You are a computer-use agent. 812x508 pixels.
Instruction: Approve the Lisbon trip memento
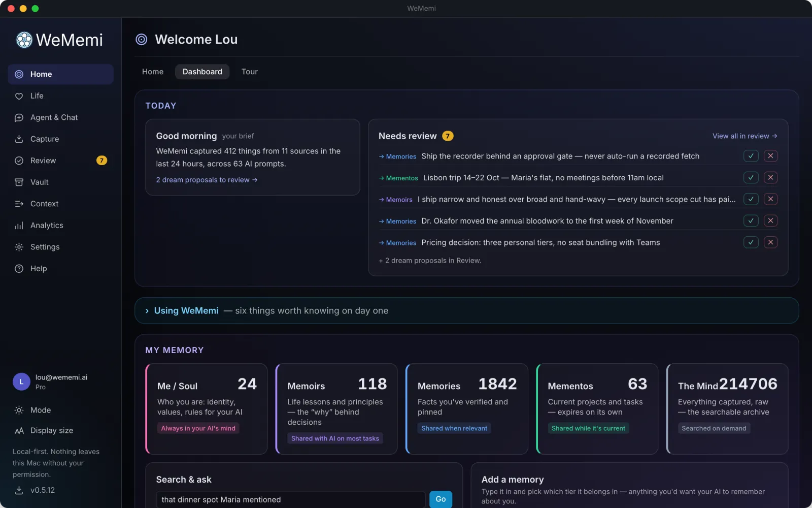pos(751,178)
